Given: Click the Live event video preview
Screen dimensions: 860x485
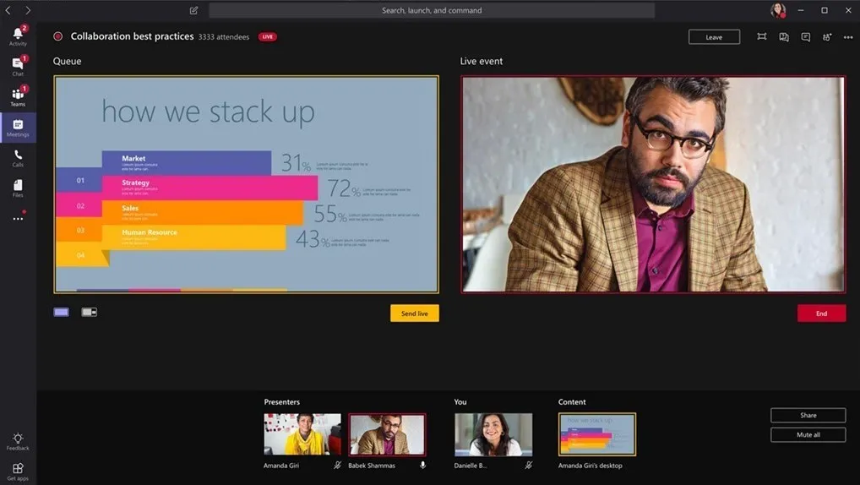Looking at the screenshot, I should [653, 184].
